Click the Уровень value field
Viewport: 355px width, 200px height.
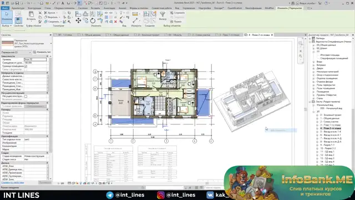(35, 59)
